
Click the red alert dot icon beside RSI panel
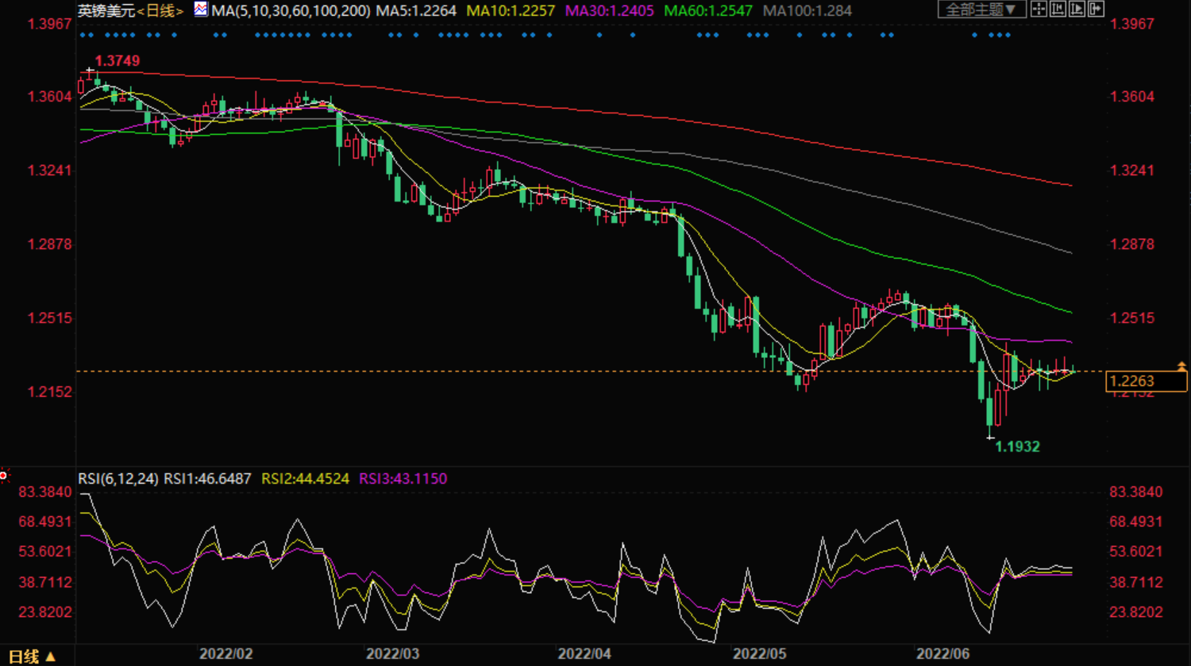[4, 475]
